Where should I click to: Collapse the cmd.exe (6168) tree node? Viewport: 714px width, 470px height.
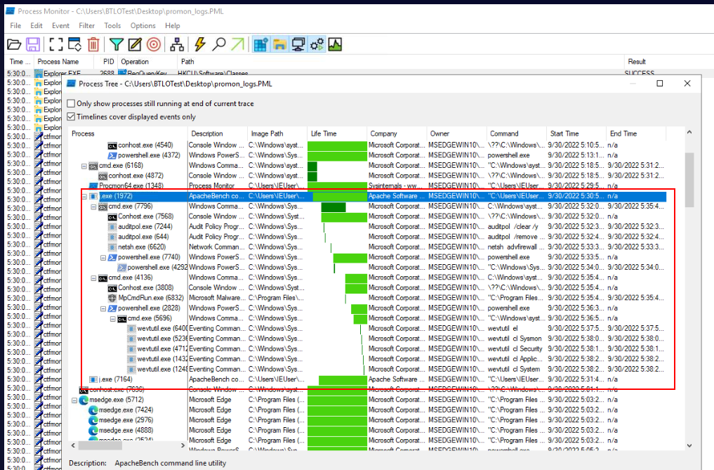(84, 166)
